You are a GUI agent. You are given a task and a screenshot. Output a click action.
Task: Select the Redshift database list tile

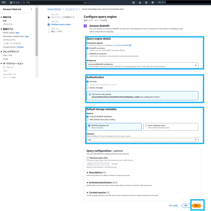click(x=114, y=127)
